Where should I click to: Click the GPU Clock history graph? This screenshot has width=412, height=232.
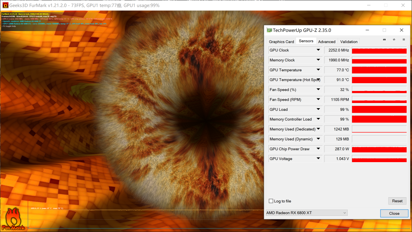(379, 50)
